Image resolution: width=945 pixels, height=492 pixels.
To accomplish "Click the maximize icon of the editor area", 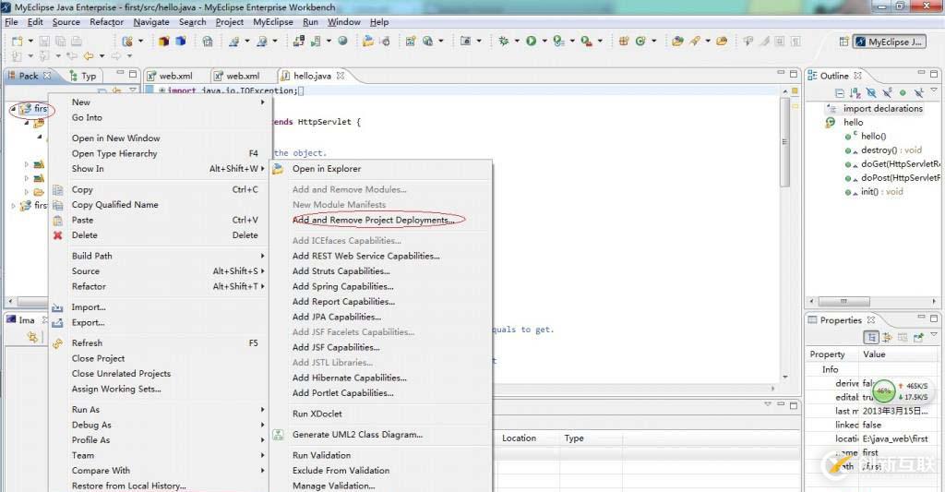I will click(x=793, y=74).
